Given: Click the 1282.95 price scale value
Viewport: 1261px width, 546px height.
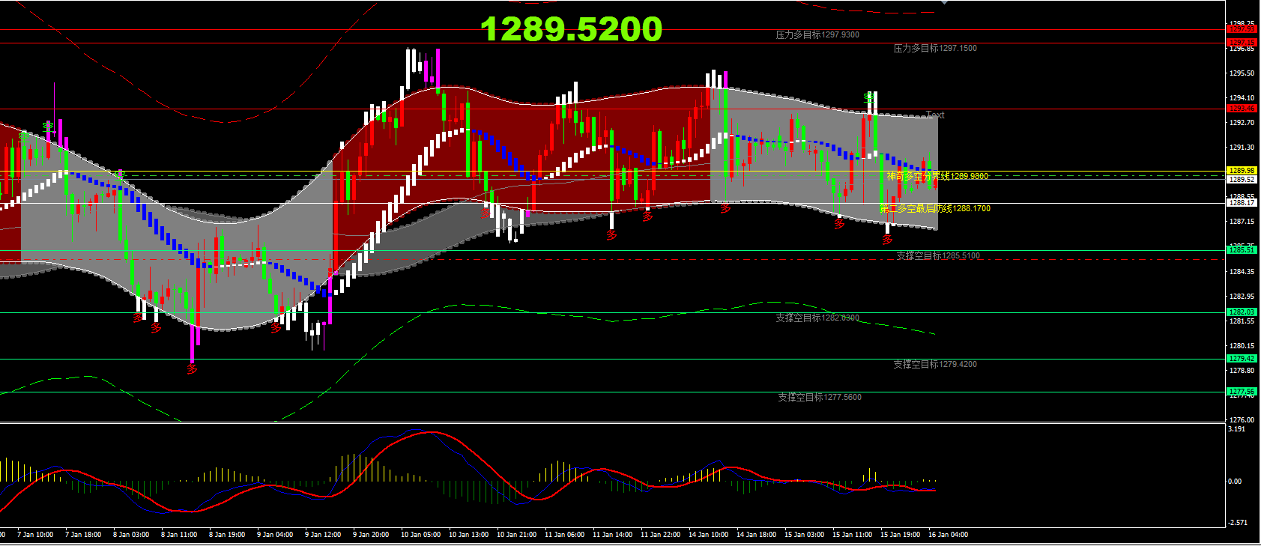Looking at the screenshot, I should point(1242,297).
